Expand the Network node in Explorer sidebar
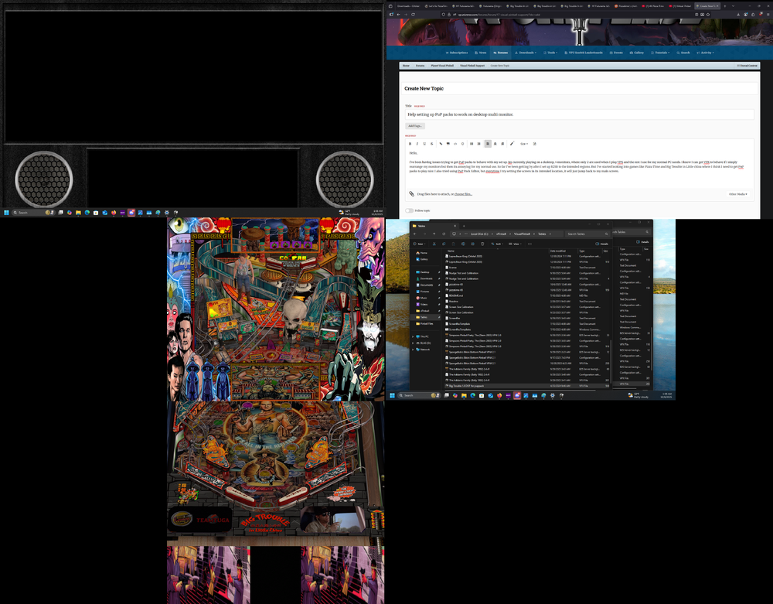 pos(413,350)
